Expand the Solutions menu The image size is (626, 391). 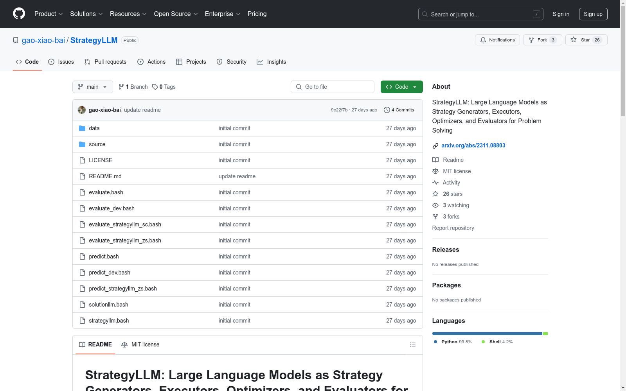pyautogui.click(x=86, y=14)
